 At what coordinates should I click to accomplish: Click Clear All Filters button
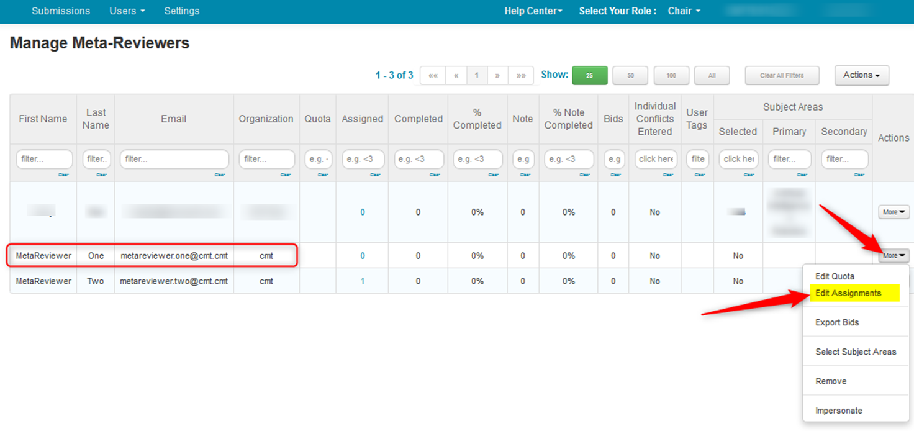click(x=782, y=75)
